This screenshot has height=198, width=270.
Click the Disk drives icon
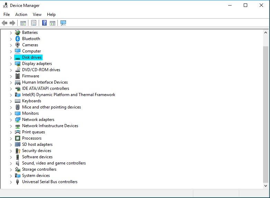(x=18, y=58)
